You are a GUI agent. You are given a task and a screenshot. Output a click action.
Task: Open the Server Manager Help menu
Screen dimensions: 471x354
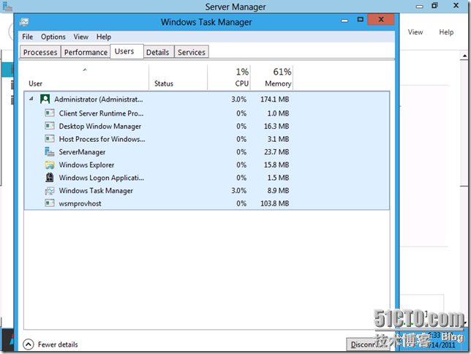pos(446,32)
